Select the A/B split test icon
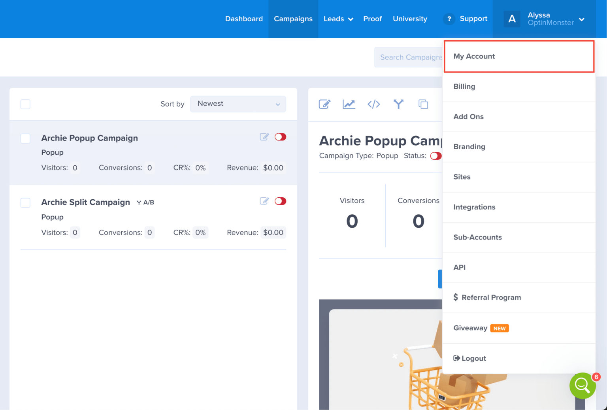Screen dimensions: 607x410 (x=398, y=104)
